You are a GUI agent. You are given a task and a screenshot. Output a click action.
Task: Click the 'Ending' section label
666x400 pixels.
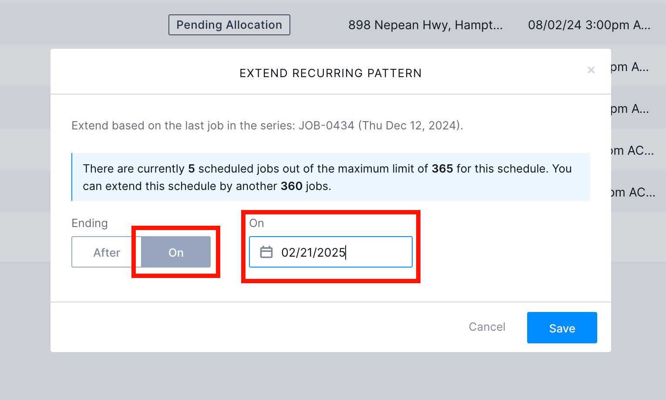tap(89, 223)
